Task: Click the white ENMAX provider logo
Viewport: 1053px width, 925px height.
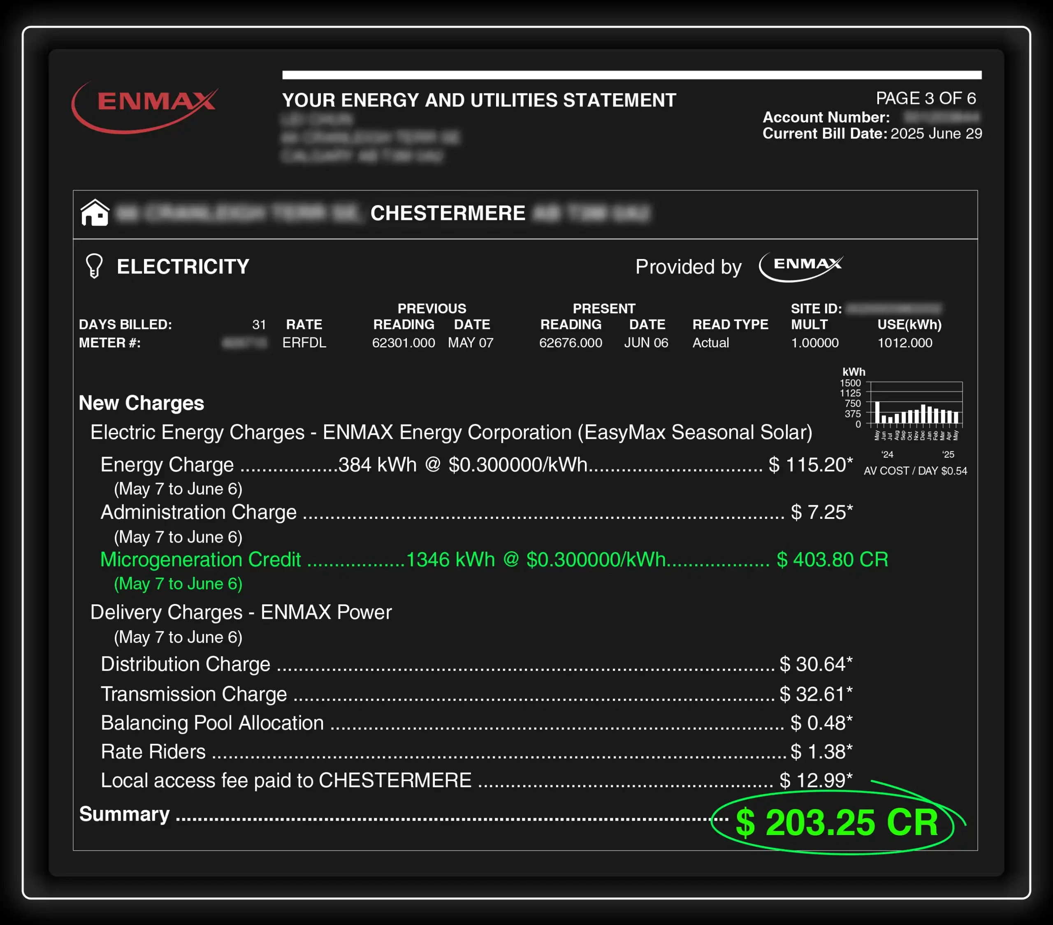Action: click(x=801, y=266)
